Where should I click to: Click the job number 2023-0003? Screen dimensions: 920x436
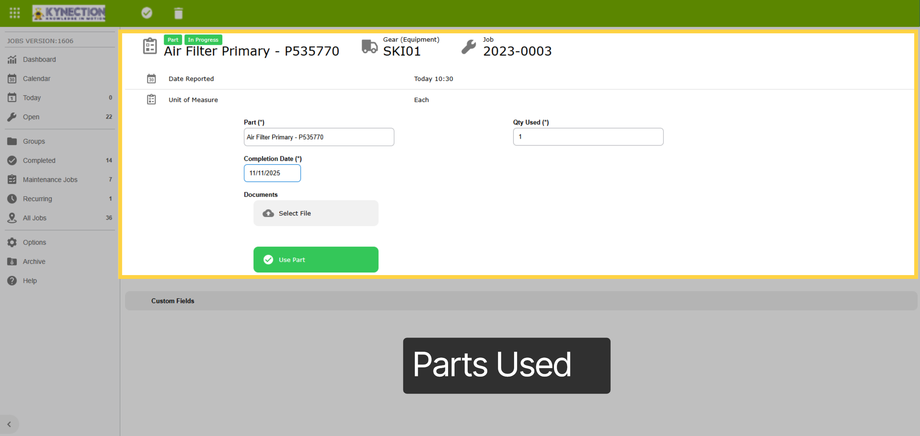coord(517,51)
